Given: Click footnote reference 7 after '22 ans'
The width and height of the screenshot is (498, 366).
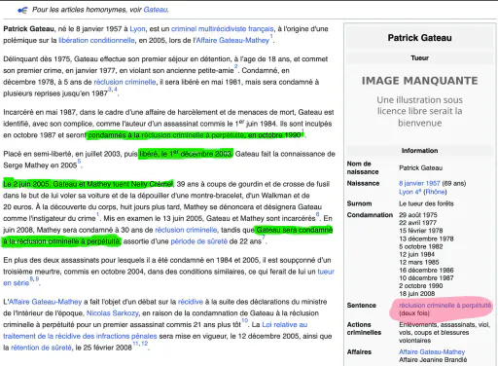Looking at the screenshot, I should pos(264,238).
